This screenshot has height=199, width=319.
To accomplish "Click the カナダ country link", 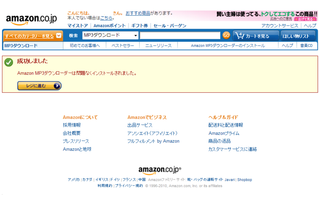I will coord(87,180).
